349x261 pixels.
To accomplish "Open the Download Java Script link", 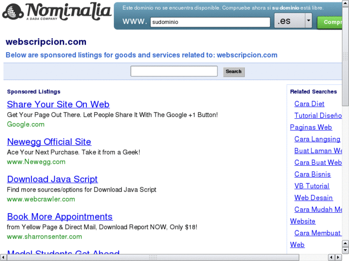I will pos(52,179).
